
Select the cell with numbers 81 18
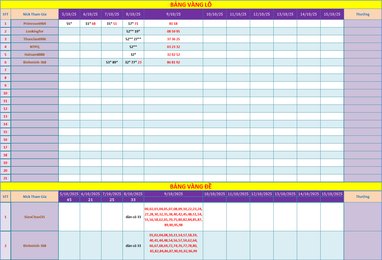[x=174, y=23]
